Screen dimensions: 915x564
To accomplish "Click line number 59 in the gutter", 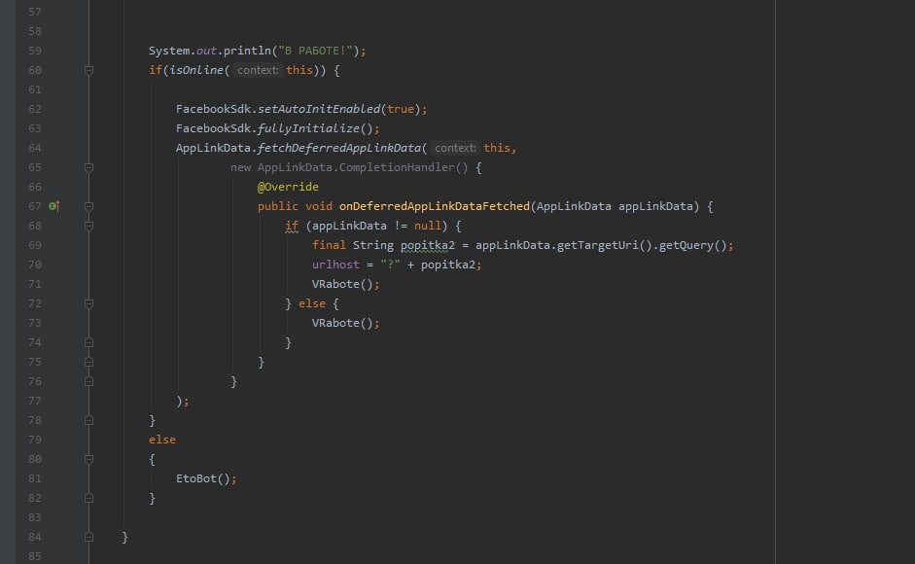I will pyautogui.click(x=34, y=51).
